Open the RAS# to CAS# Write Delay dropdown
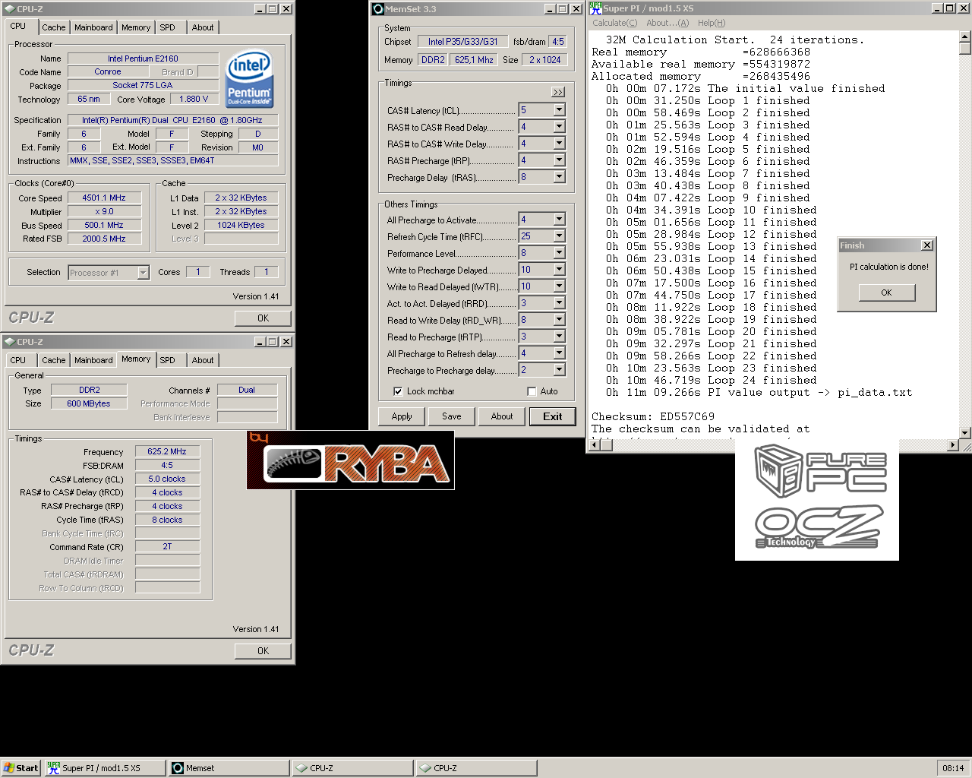This screenshot has width=972, height=778. click(559, 144)
